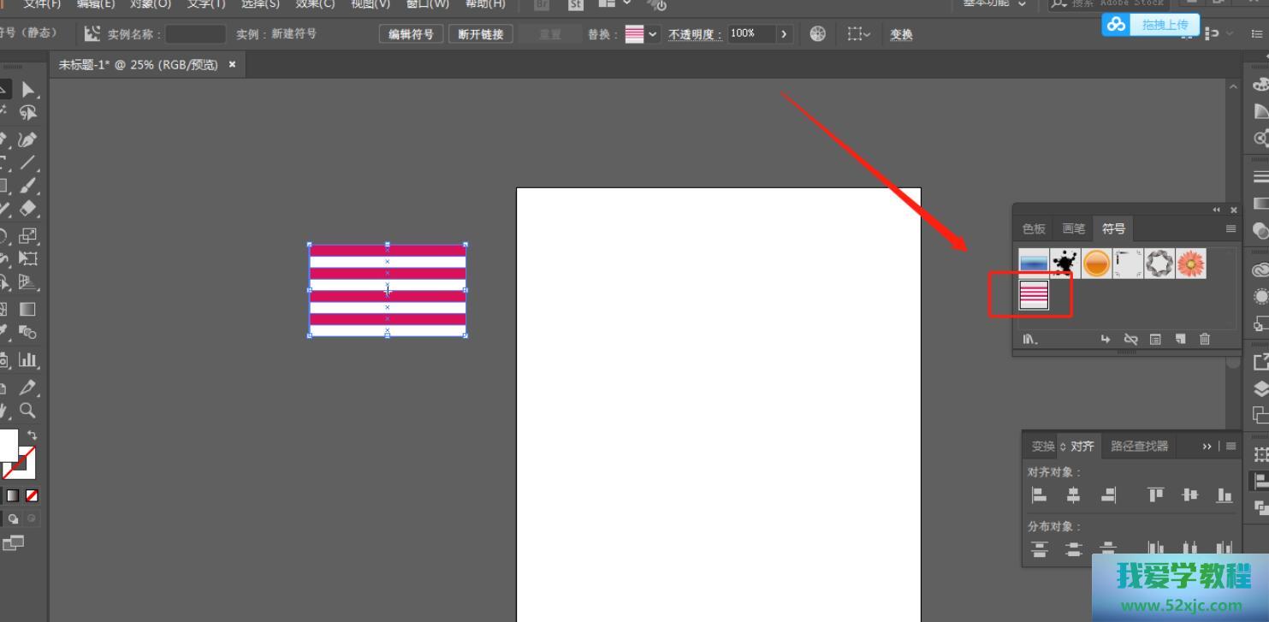Switch to the 路径查找器 Pathfinder tab

click(x=1139, y=446)
